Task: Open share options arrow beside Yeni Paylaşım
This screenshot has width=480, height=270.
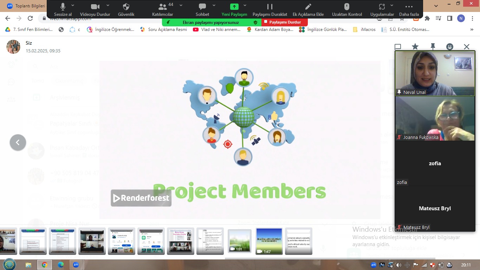Action: click(245, 5)
